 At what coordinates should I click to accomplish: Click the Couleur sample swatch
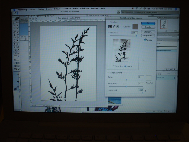[x=135, y=27]
